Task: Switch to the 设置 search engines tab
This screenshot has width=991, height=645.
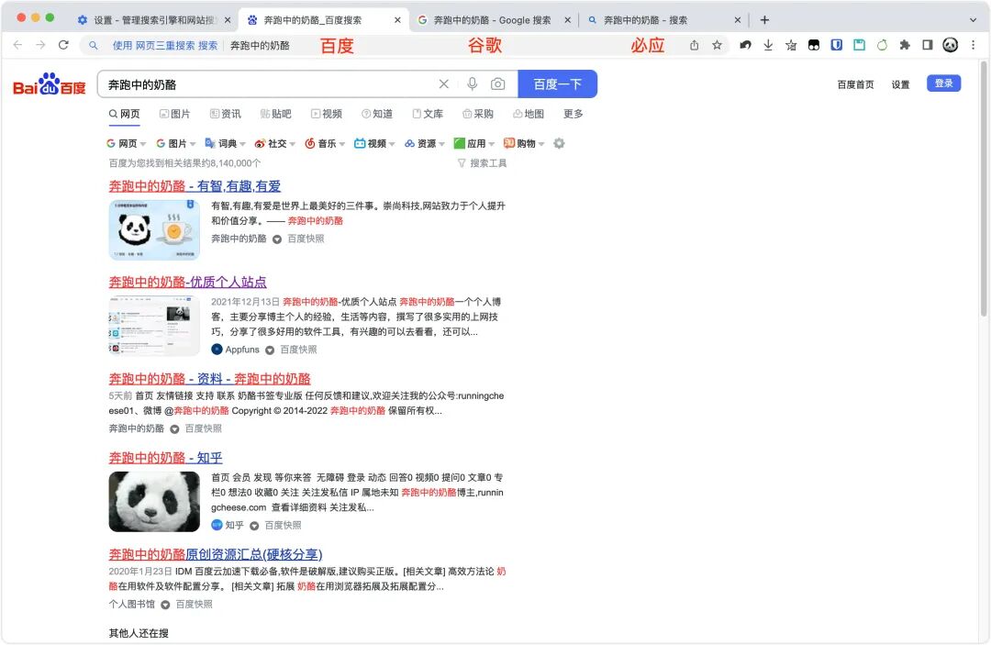Action: (154, 20)
